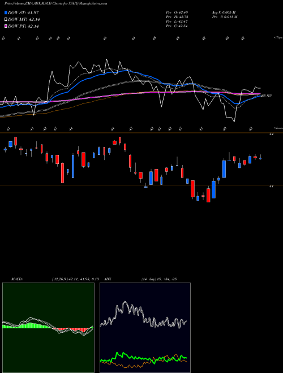Click the 'Pre H: 42.75' value
Image resolution: width=283 pixels, height=373 pixels.
(x=177, y=17)
